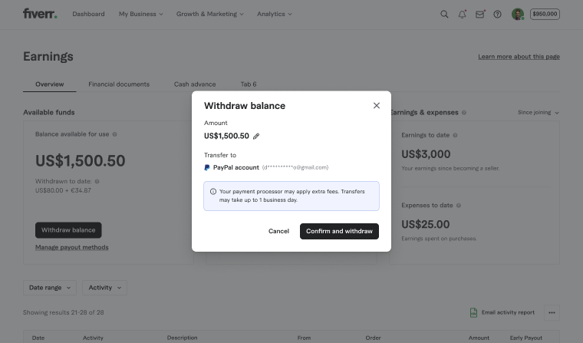Click the search magnifier icon

444,14
